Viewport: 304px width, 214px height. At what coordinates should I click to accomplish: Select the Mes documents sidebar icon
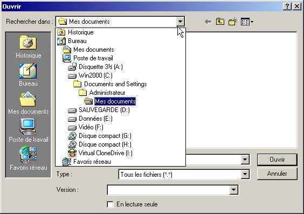[29, 103]
